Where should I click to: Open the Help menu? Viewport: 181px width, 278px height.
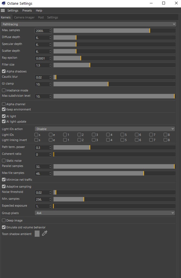click(x=39, y=10)
